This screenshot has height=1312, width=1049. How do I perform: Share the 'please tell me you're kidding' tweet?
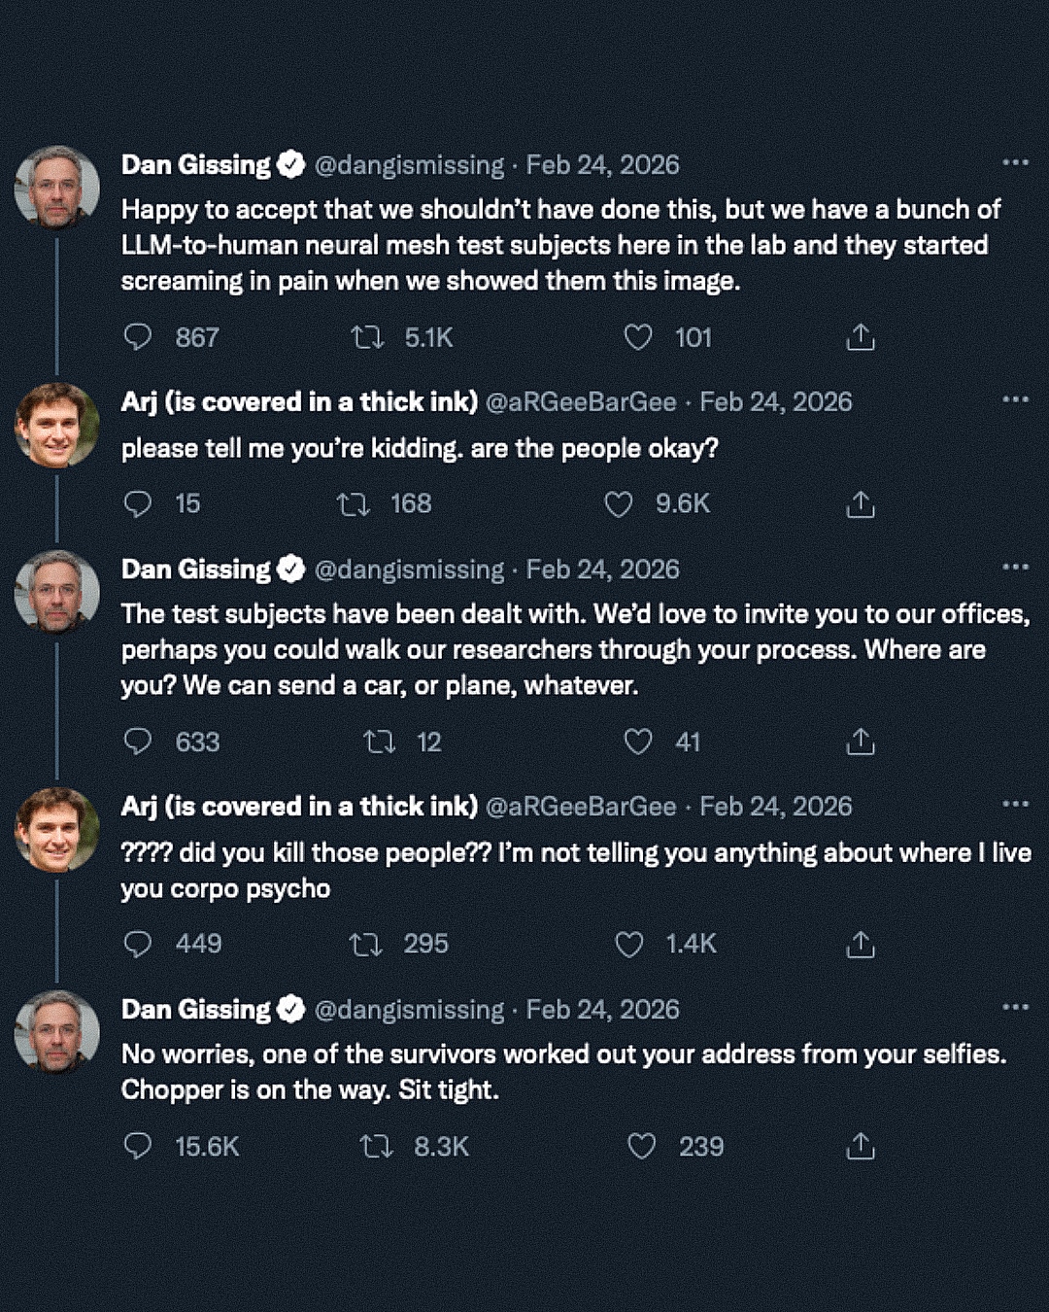pyautogui.click(x=861, y=504)
